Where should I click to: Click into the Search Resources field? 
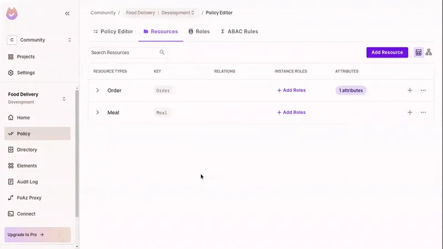tap(123, 53)
